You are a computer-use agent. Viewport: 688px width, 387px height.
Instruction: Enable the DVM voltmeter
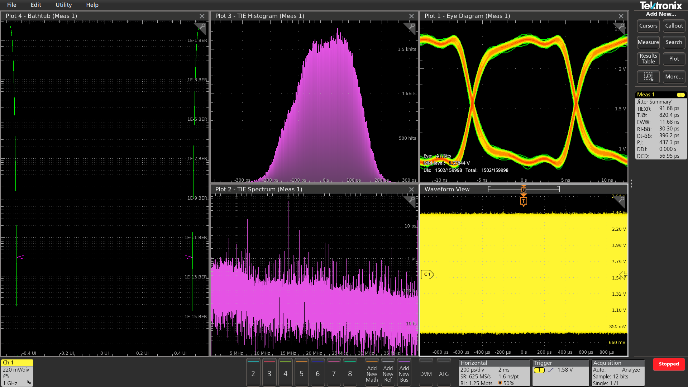click(x=426, y=374)
